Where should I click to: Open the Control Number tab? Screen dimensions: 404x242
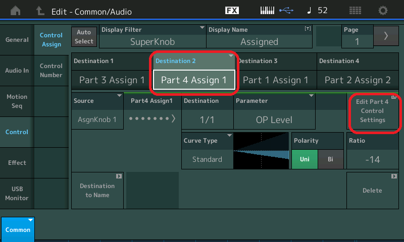tap(51, 71)
